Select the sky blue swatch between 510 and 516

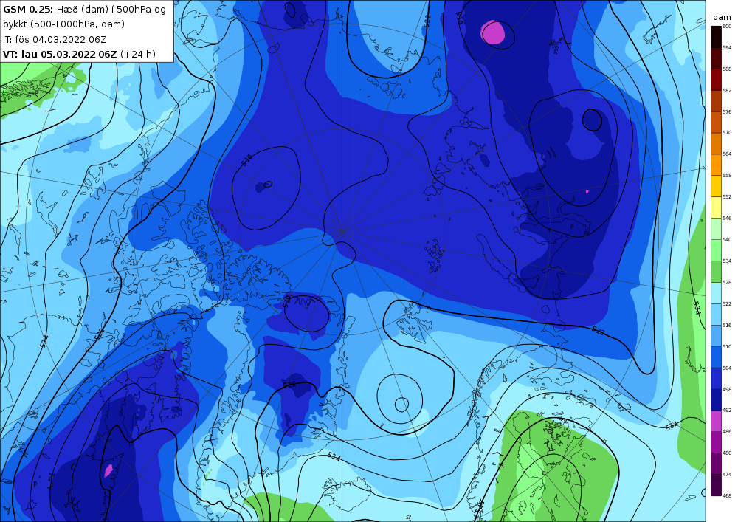click(x=716, y=336)
